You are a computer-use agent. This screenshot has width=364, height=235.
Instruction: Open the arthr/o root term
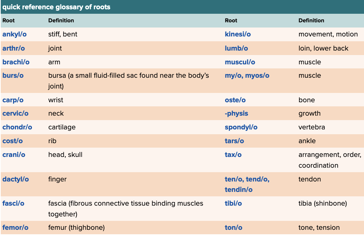(x=14, y=48)
